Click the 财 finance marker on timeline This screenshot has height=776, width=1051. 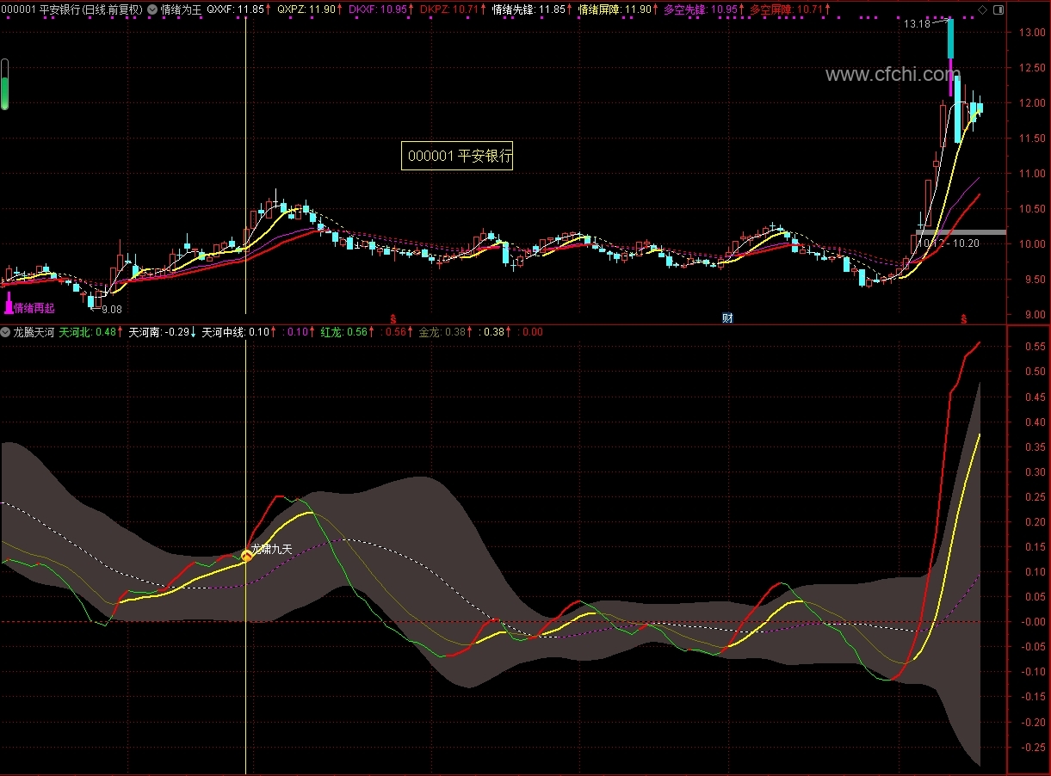coord(727,318)
